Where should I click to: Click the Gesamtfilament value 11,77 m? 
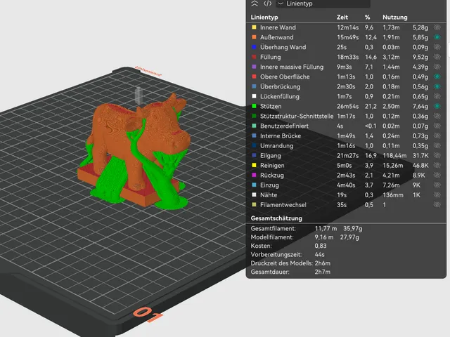pyautogui.click(x=326, y=228)
